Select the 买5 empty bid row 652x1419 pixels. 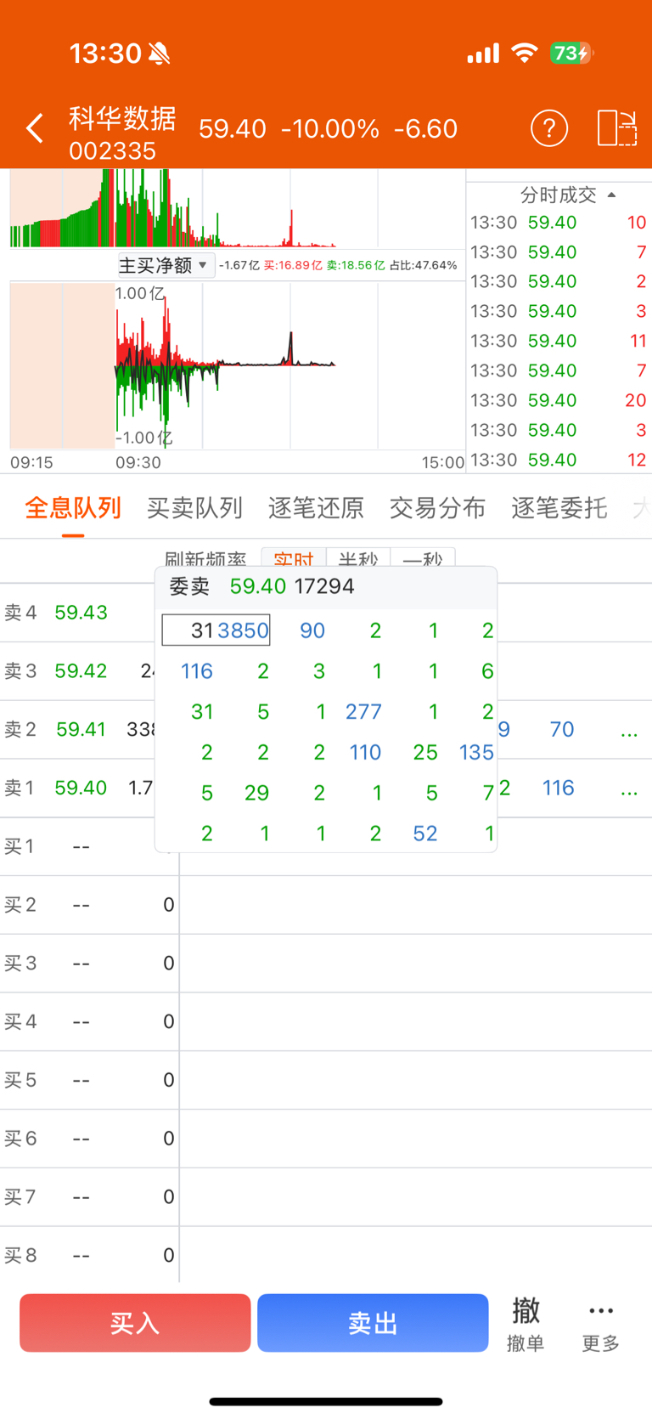tap(326, 1080)
